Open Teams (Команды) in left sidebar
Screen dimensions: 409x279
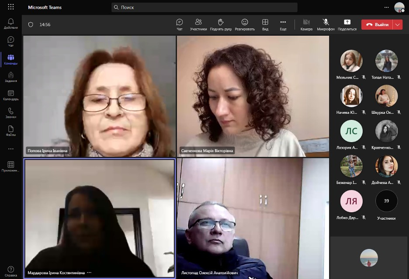(10, 60)
